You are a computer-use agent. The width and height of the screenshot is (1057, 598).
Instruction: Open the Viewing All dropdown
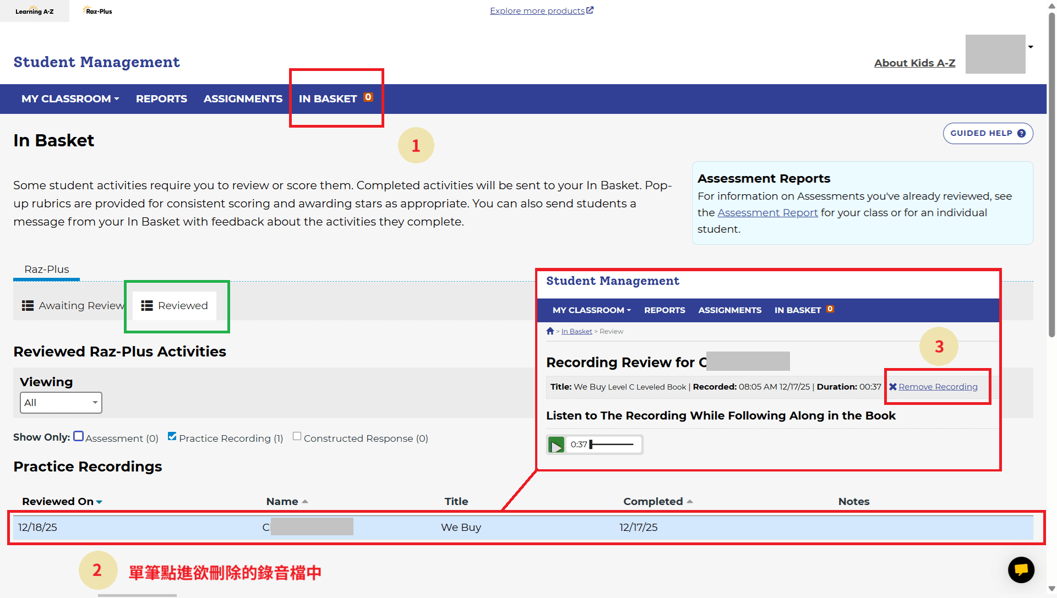coord(61,403)
